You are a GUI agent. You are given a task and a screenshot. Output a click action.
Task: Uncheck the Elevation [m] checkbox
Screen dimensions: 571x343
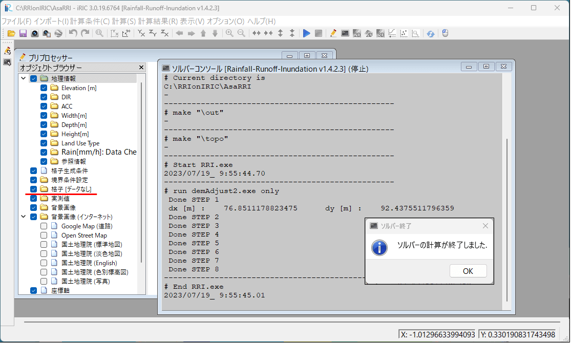[44, 88]
